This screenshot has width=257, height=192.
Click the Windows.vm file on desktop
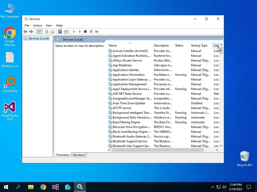coord(10,60)
